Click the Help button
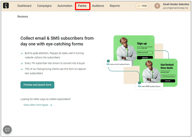Viewport: 192px width, 138px height. [x=142, y=6]
